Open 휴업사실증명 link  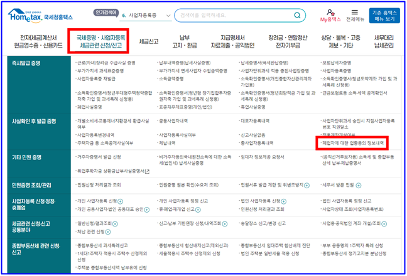[x=253, y=107]
